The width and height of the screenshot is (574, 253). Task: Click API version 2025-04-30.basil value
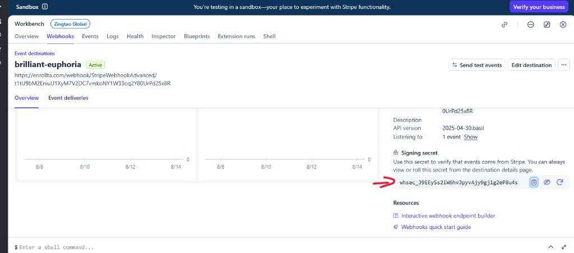coord(464,128)
